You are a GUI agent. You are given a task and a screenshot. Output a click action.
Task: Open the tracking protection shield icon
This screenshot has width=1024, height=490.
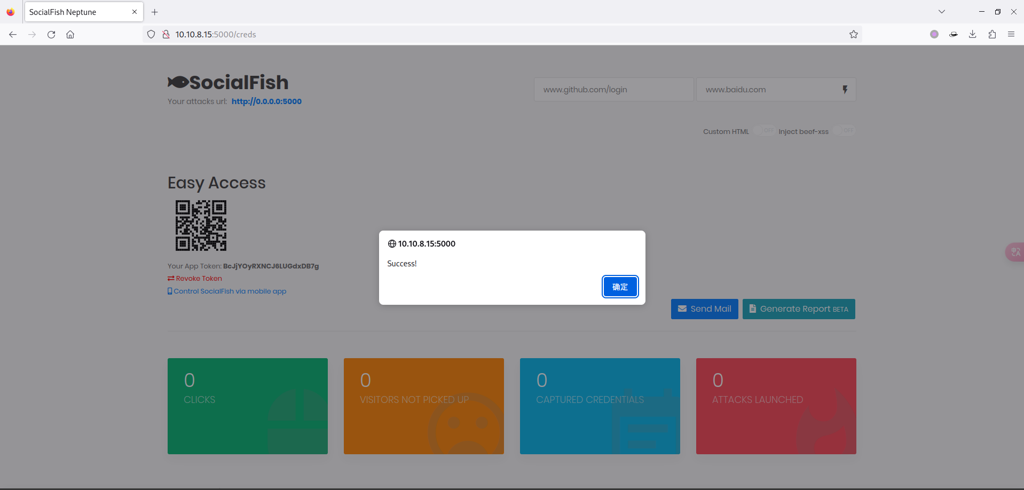point(151,34)
